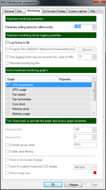Select the GPU temperature row
The height and width of the screenshot is (190, 106).
pyautogui.click(x=49, y=85)
